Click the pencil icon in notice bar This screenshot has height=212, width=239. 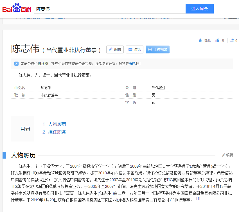(x=16, y=64)
